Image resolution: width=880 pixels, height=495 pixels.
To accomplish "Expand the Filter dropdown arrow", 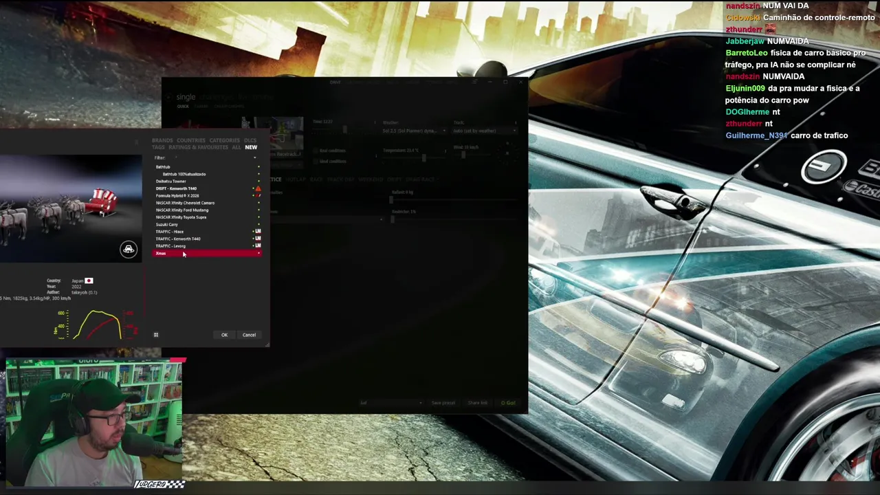I will 255,157.
